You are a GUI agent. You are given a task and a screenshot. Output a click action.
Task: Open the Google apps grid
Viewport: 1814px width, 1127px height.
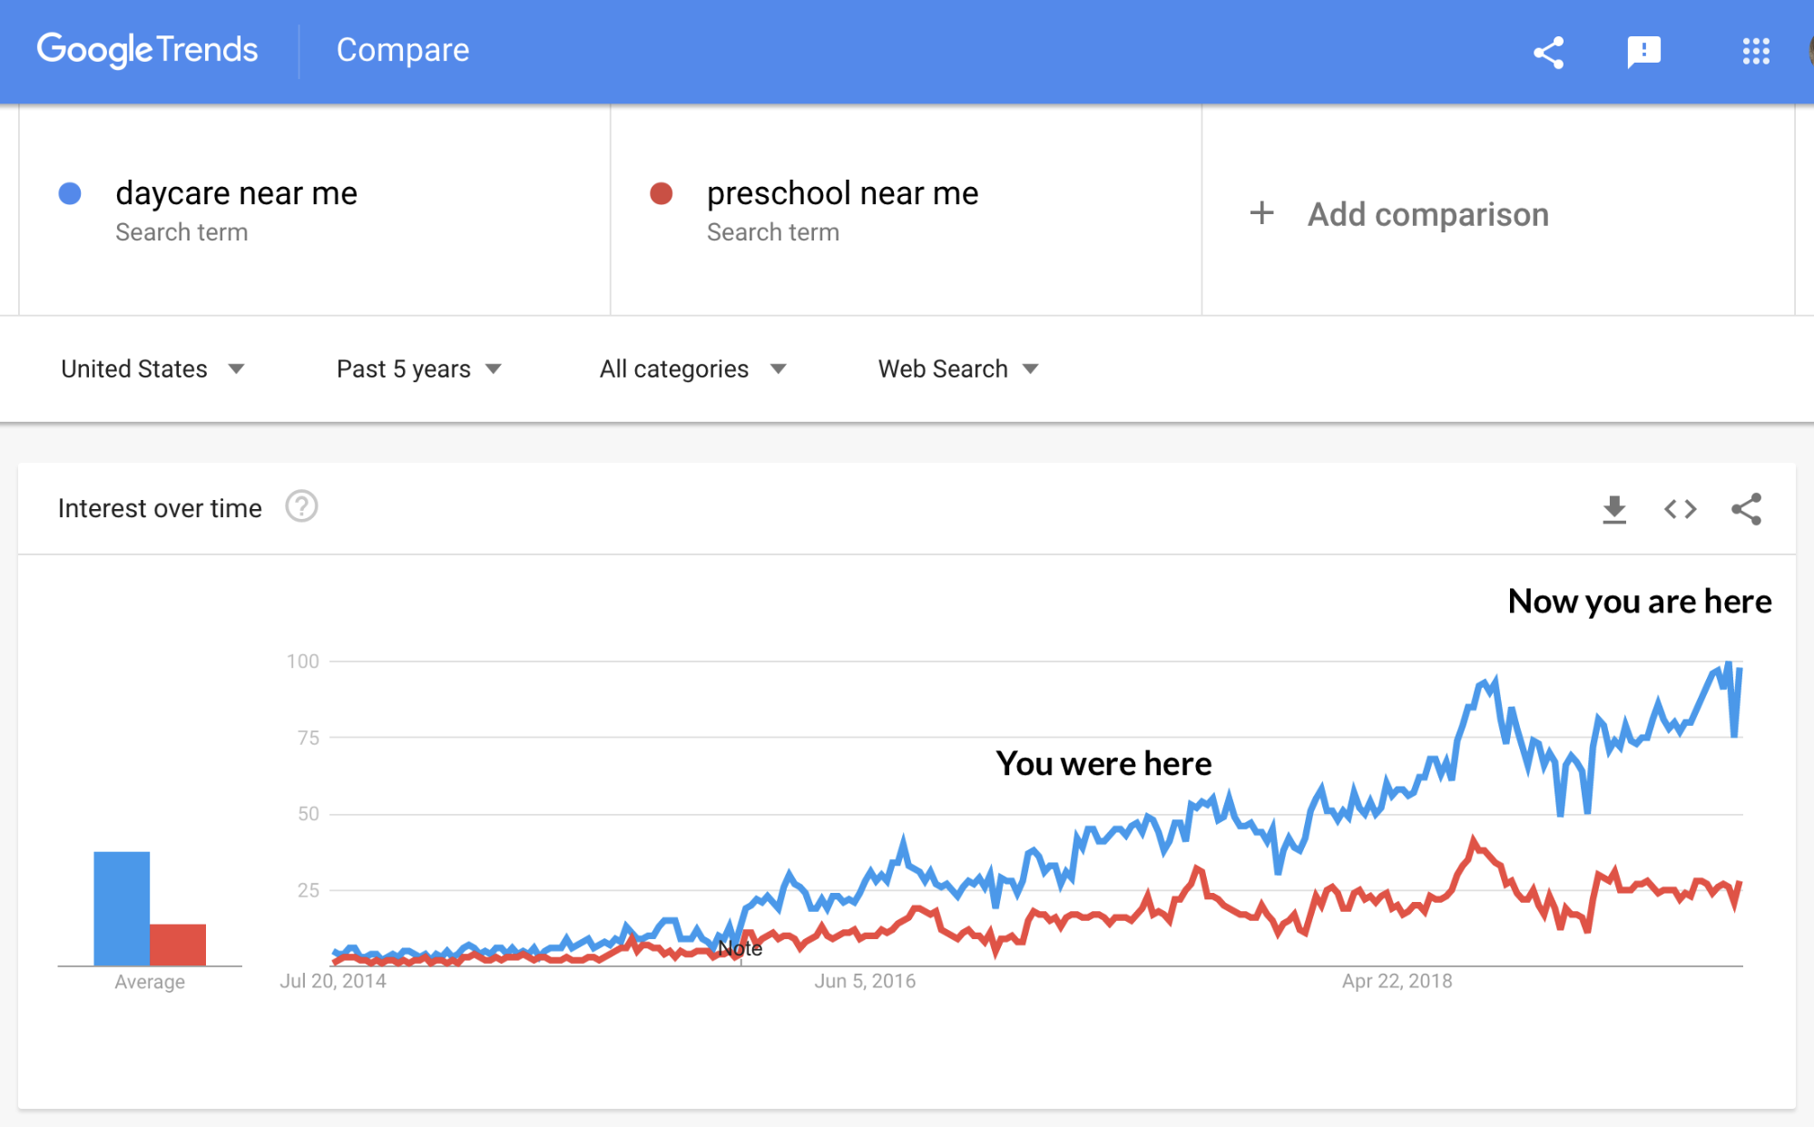click(x=1756, y=52)
